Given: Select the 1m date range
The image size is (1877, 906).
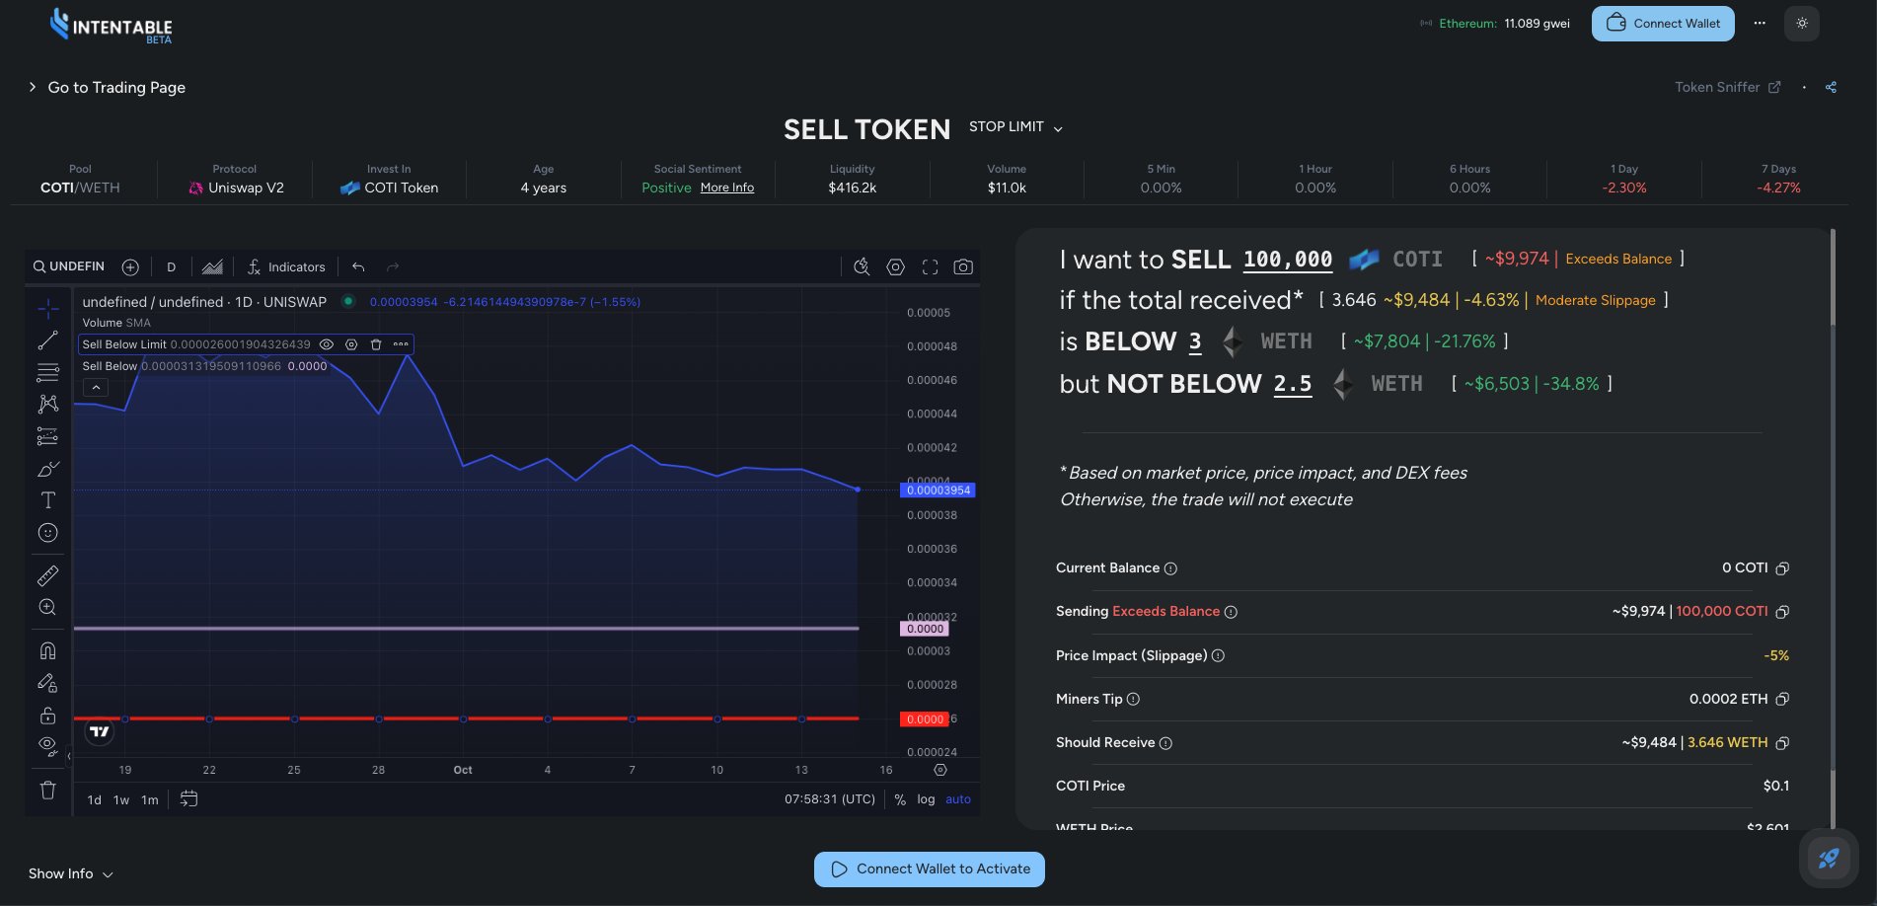Looking at the screenshot, I should click(150, 799).
